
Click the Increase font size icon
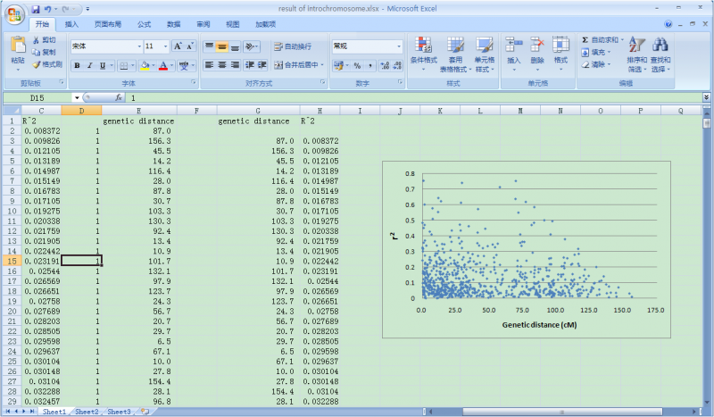pos(178,46)
